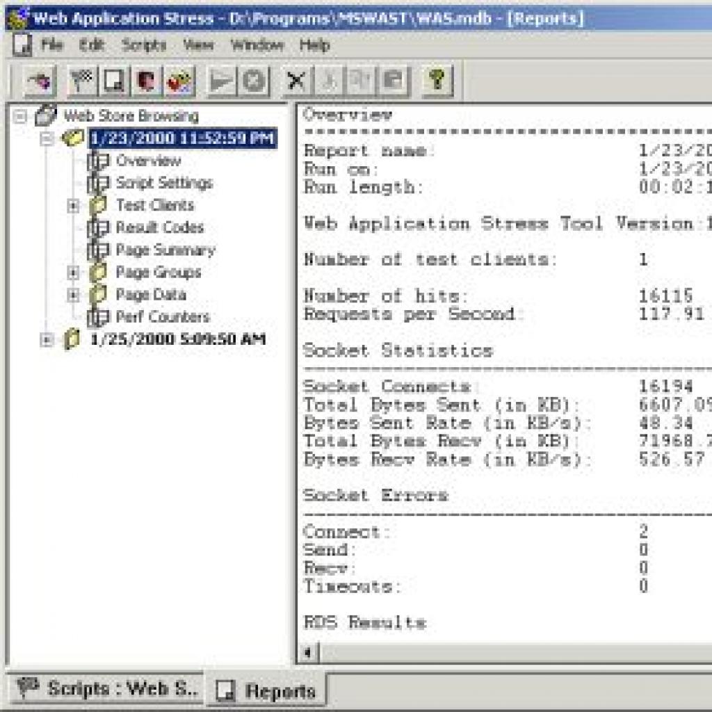The image size is (712, 712).
Task: Switch to the Reports bottom tab
Action: click(x=266, y=690)
